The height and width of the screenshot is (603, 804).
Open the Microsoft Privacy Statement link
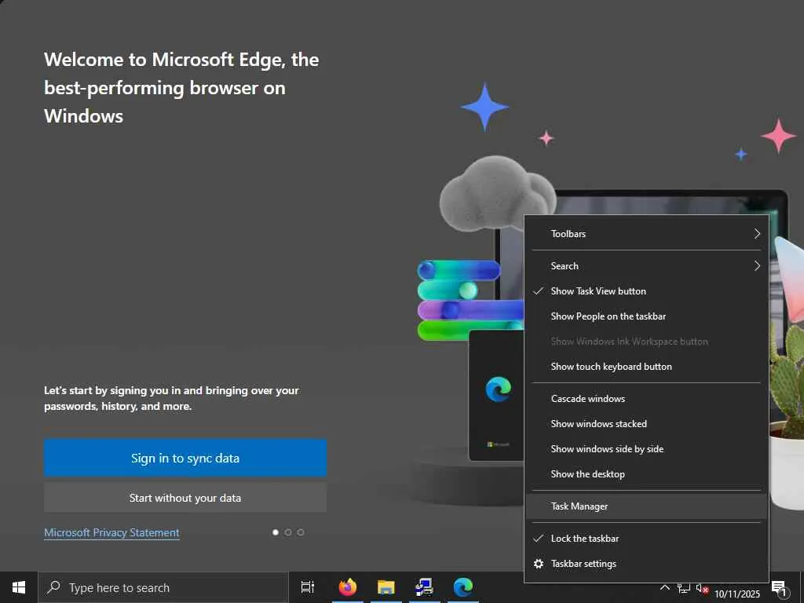coord(111,533)
